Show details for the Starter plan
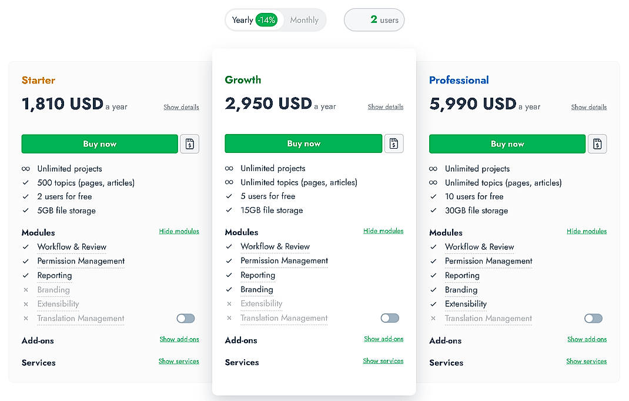This screenshot has height=401, width=629. (181, 107)
